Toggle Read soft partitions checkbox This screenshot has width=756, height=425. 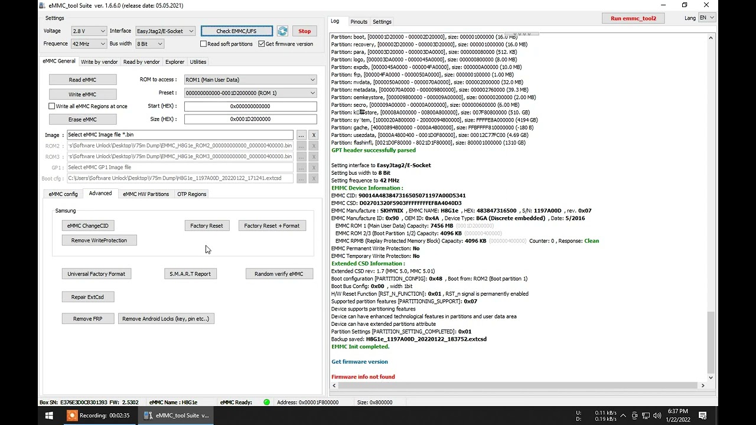click(x=204, y=44)
